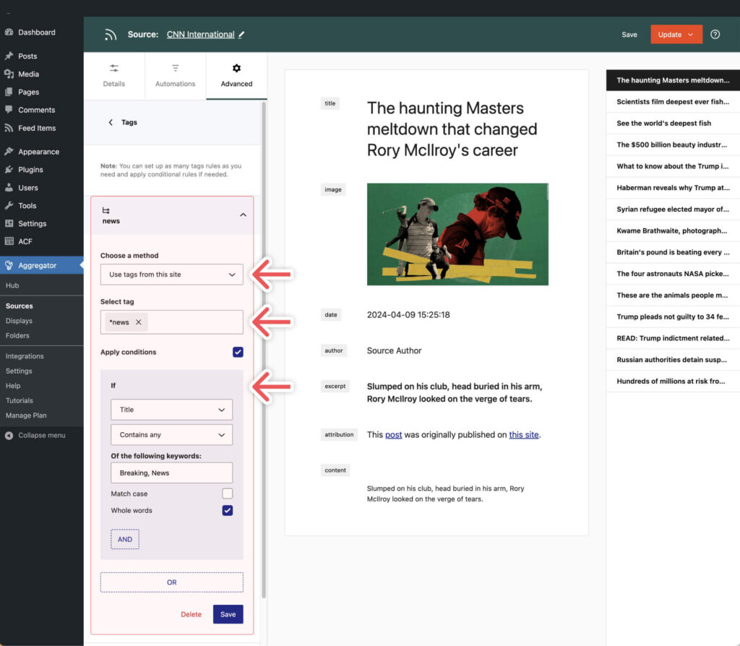Click the Tools wrench icon
The width and height of the screenshot is (740, 646).
click(9, 205)
